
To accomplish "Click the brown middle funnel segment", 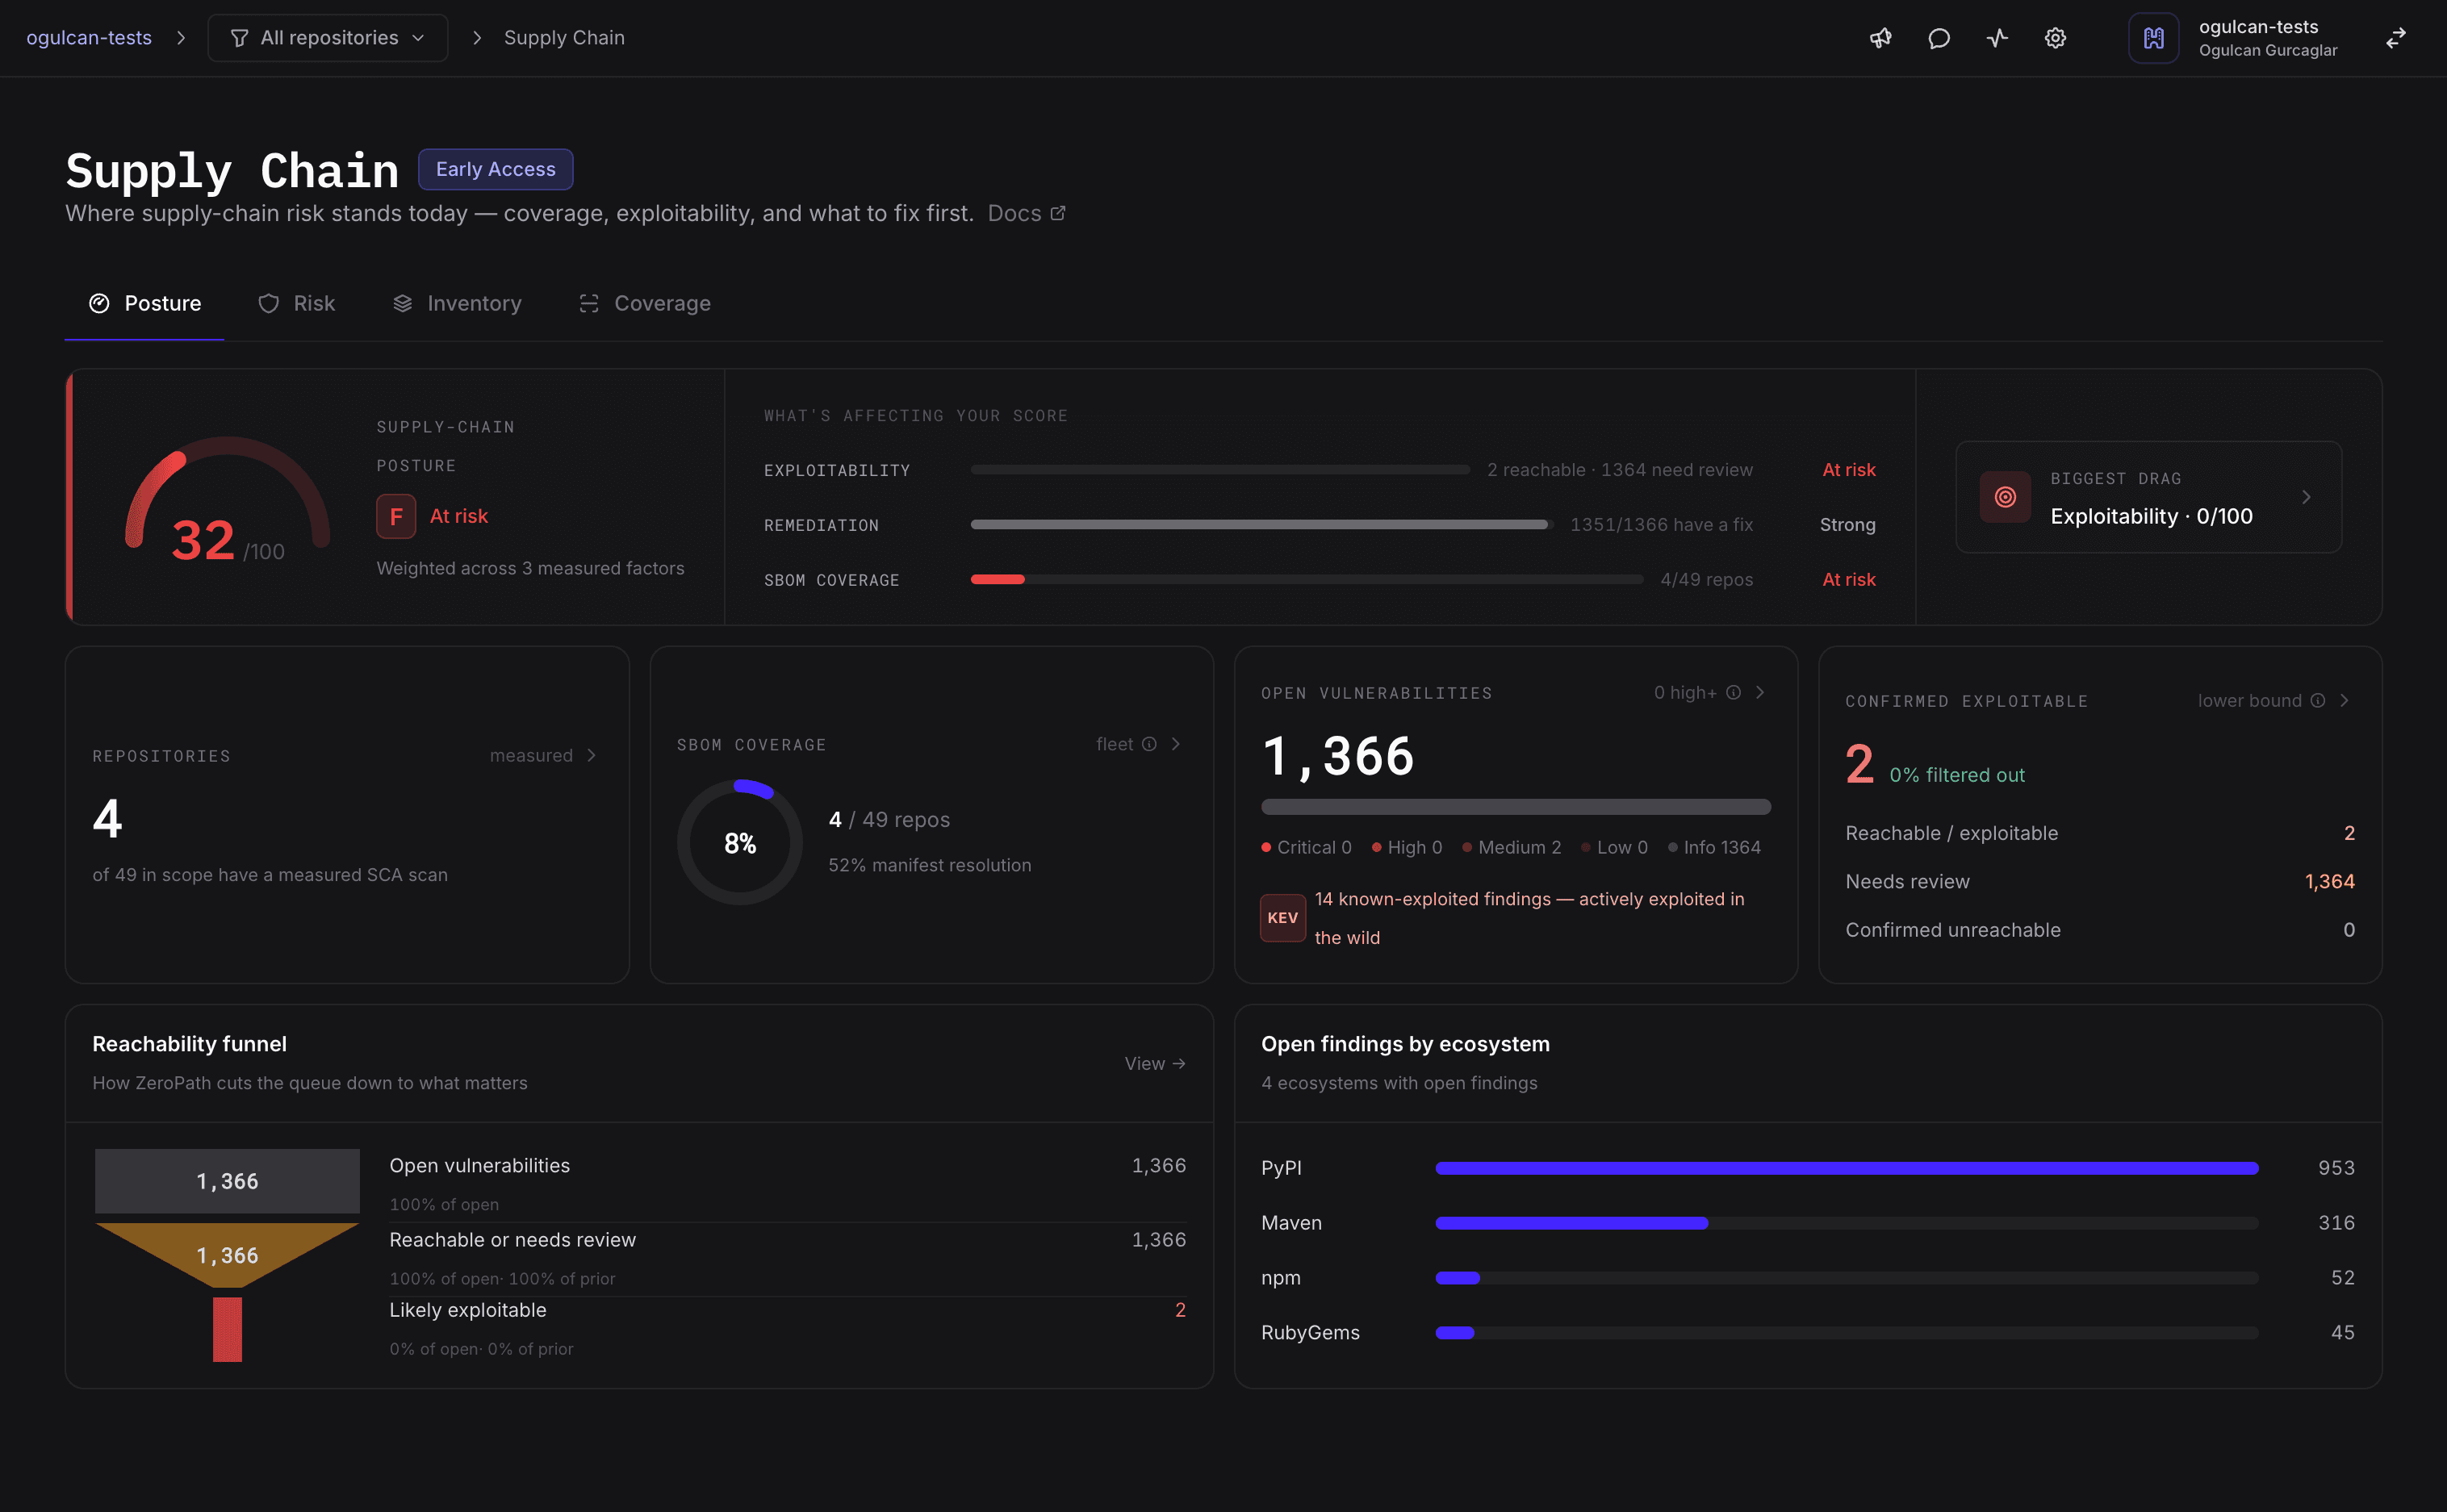I will (x=227, y=1254).
